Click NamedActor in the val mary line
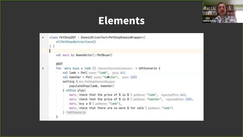 coord(84,55)
